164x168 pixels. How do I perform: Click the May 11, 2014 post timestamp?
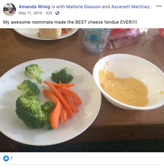click(x=30, y=13)
